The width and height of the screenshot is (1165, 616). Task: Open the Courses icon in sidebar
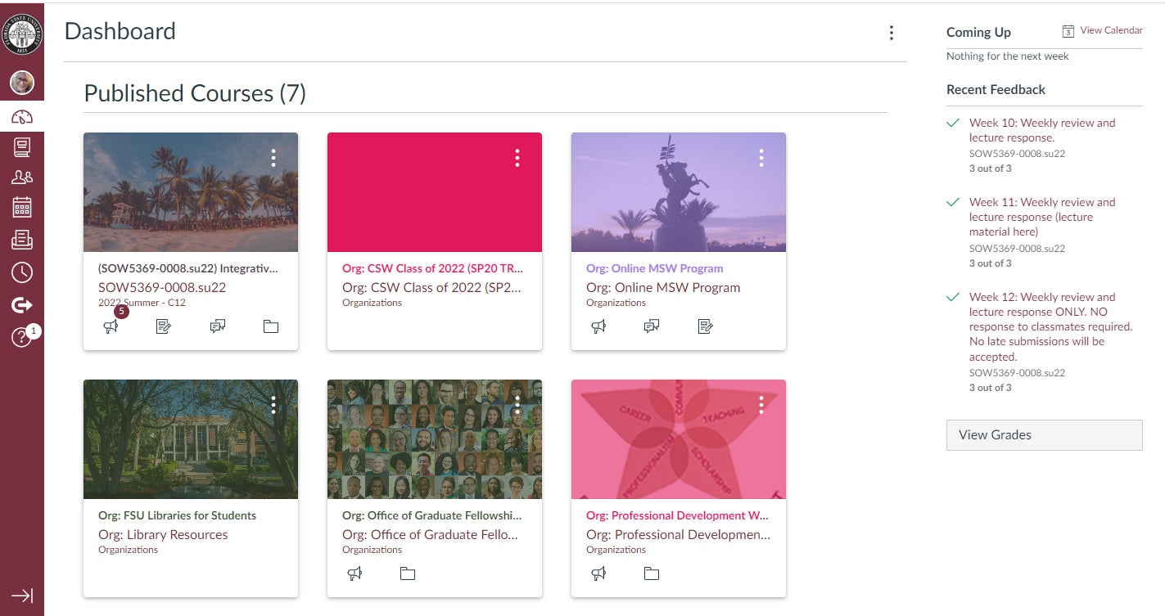(22, 147)
